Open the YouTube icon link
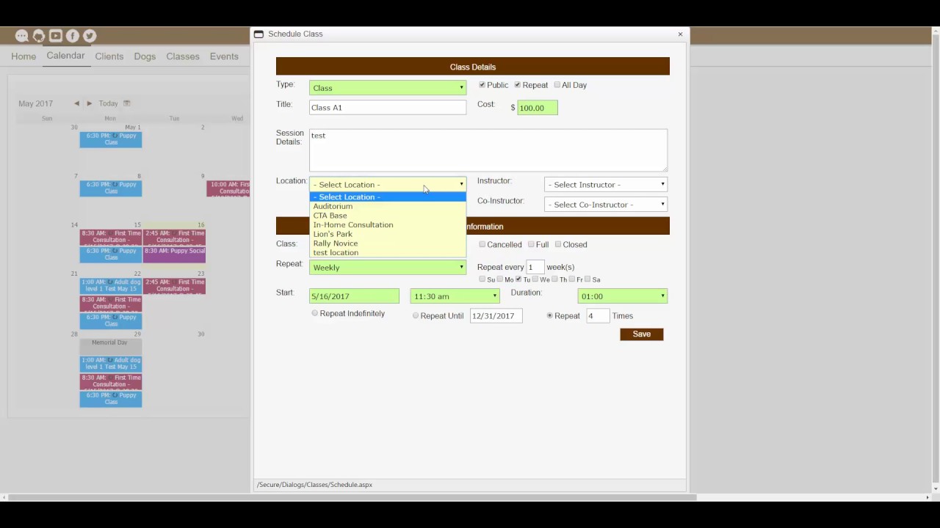The width and height of the screenshot is (940, 528). pyautogui.click(x=56, y=36)
